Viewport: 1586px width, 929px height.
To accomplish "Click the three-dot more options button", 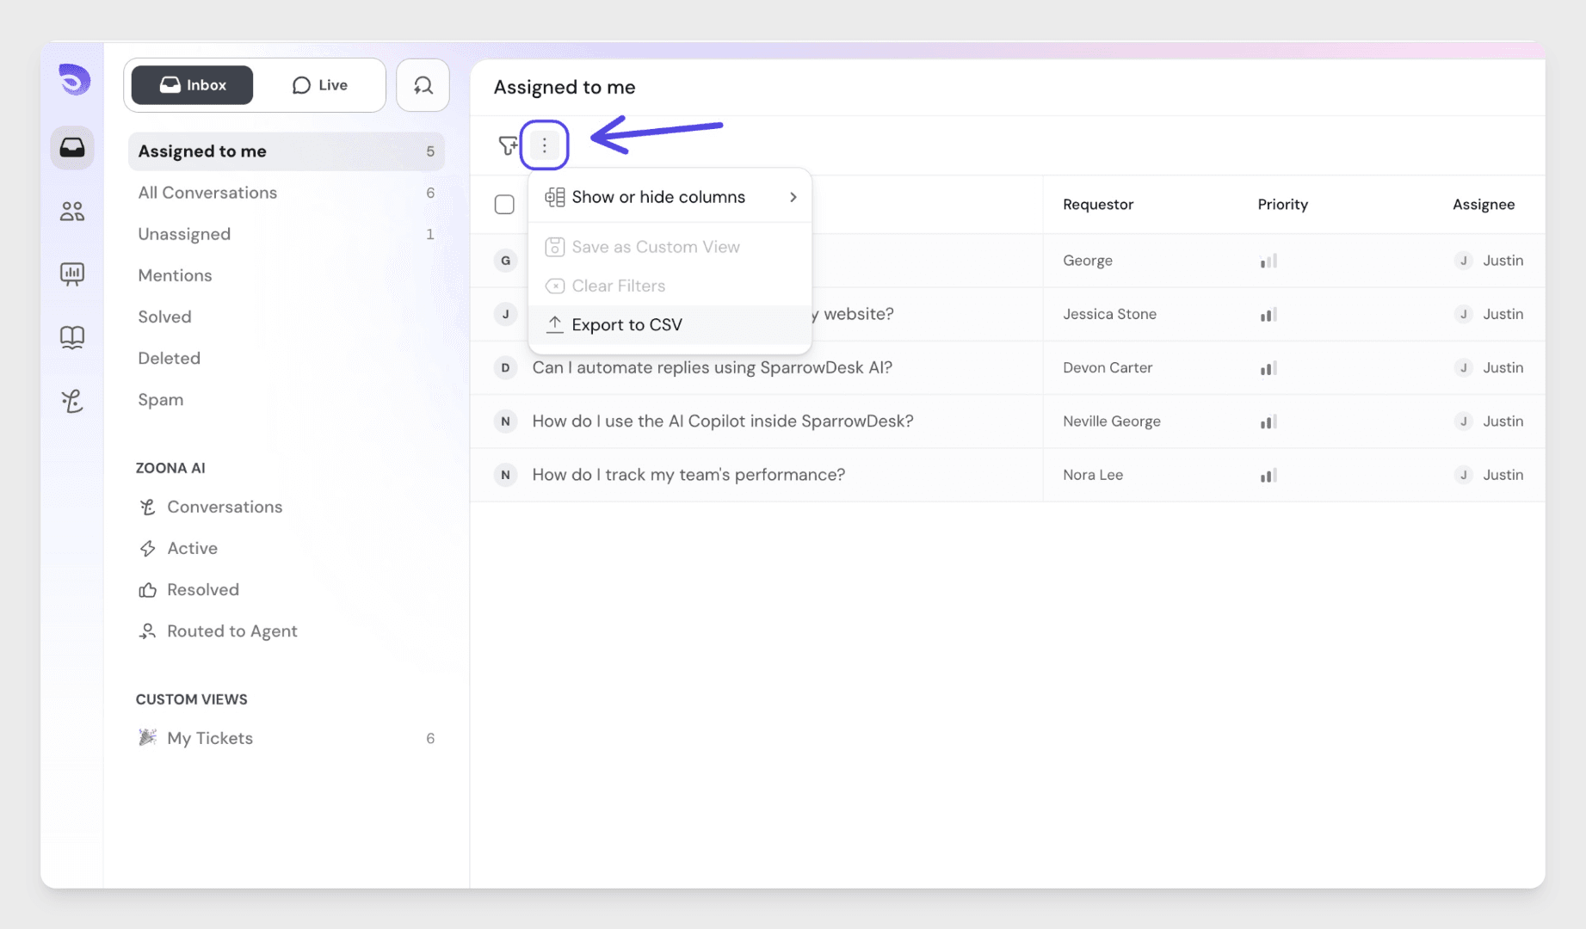I will coord(544,145).
